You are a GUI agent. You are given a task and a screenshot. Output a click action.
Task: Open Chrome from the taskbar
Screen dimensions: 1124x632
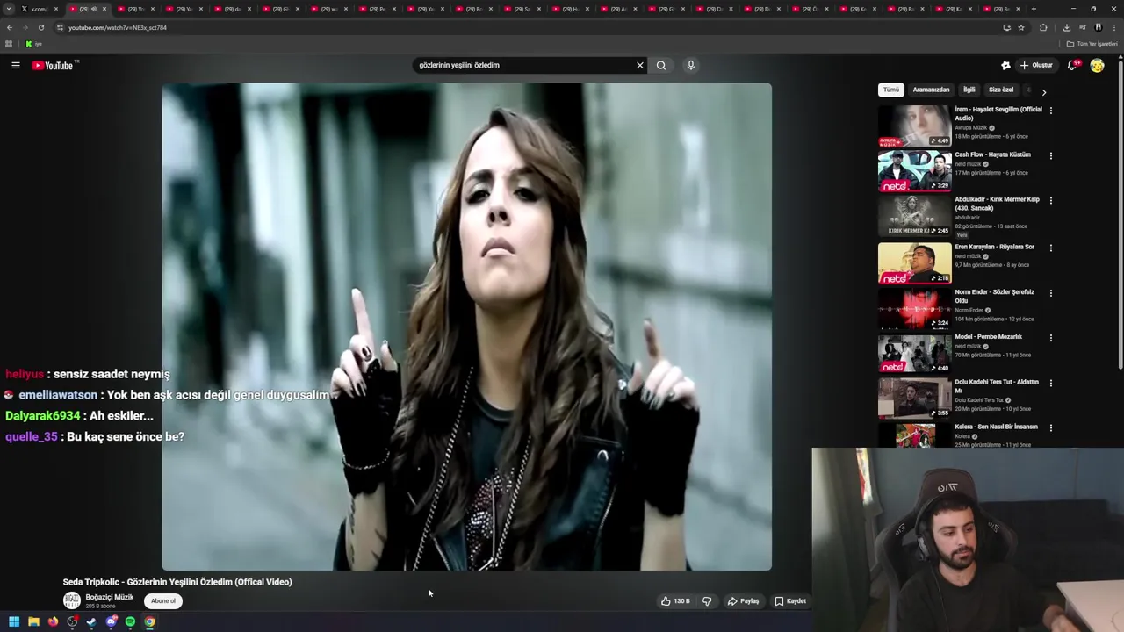pyautogui.click(x=149, y=621)
